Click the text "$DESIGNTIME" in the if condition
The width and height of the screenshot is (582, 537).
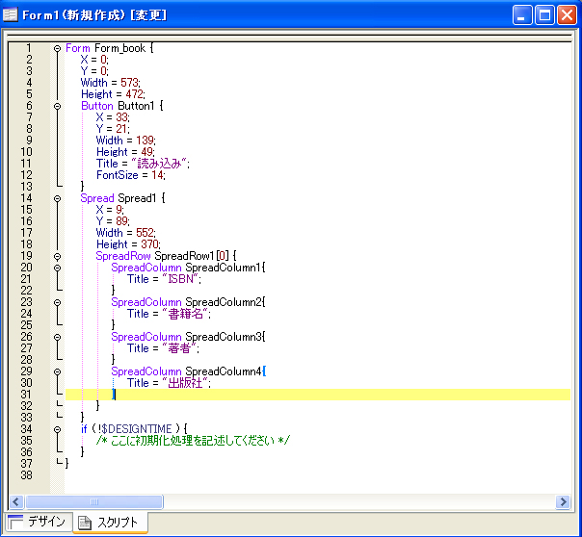(136, 429)
